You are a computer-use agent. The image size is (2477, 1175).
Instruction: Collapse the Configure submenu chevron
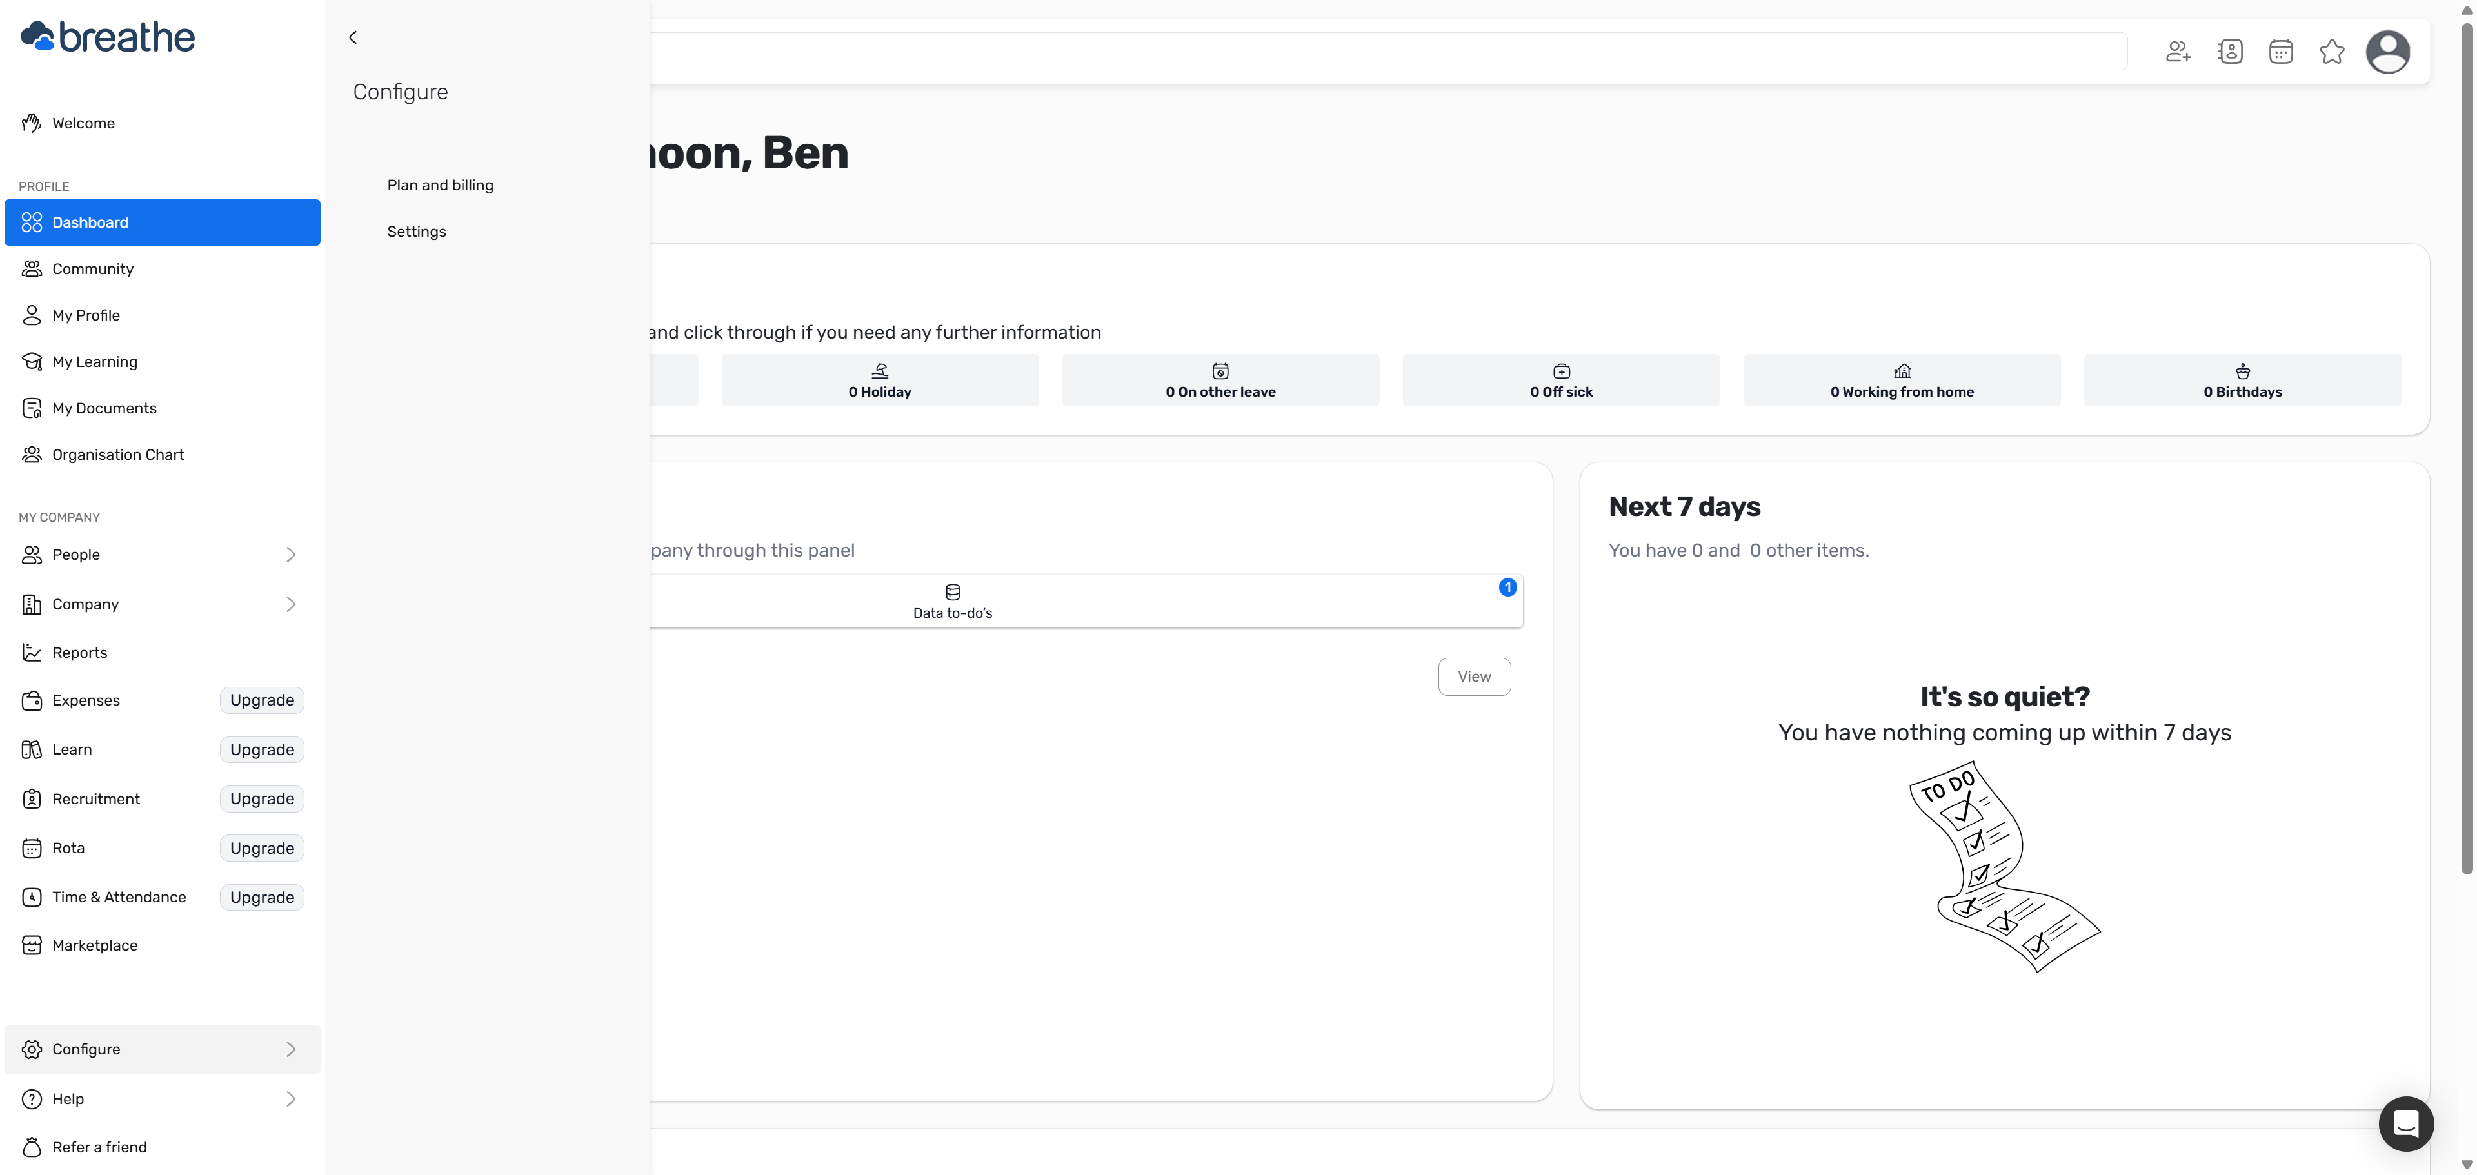pyautogui.click(x=290, y=1049)
